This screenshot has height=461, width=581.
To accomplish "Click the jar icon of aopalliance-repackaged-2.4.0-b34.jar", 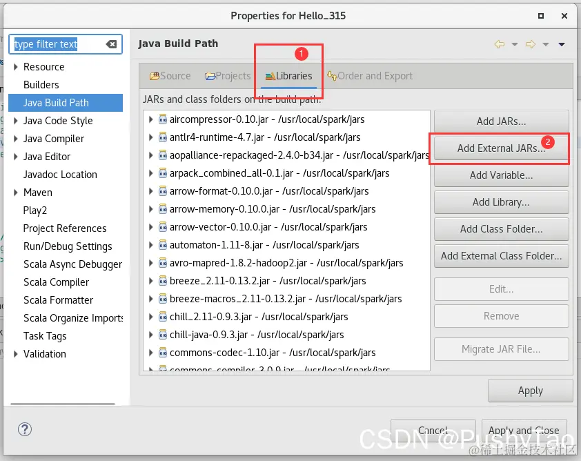I will [x=163, y=155].
